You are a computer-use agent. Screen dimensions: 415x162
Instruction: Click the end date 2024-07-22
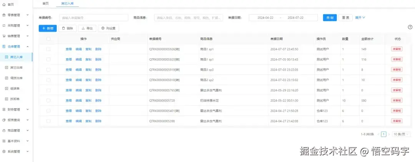(x=295, y=18)
